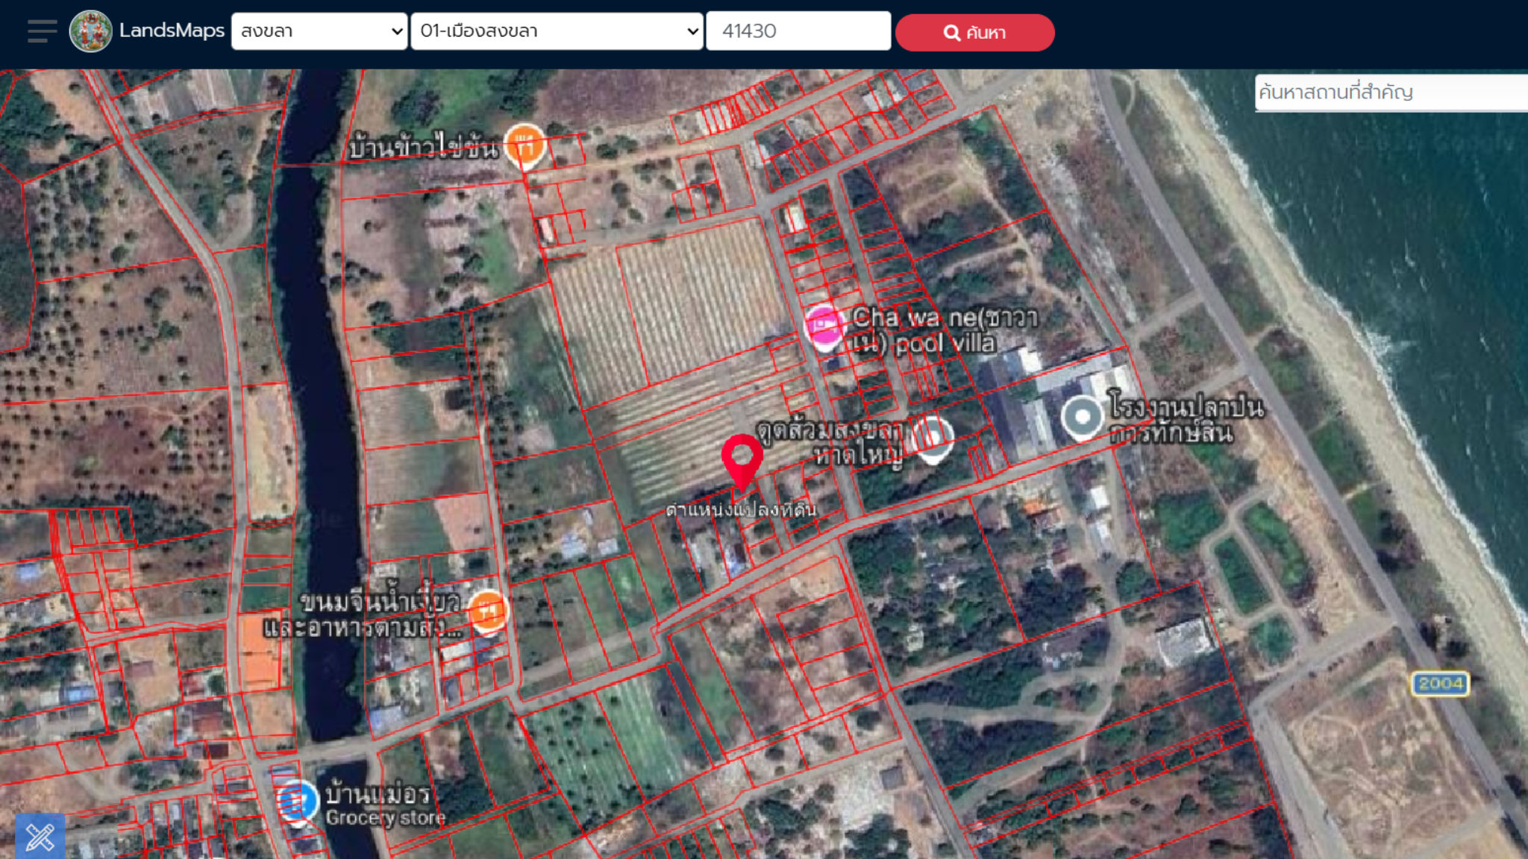Click the Grocery store label
The width and height of the screenshot is (1528, 859).
click(x=386, y=818)
